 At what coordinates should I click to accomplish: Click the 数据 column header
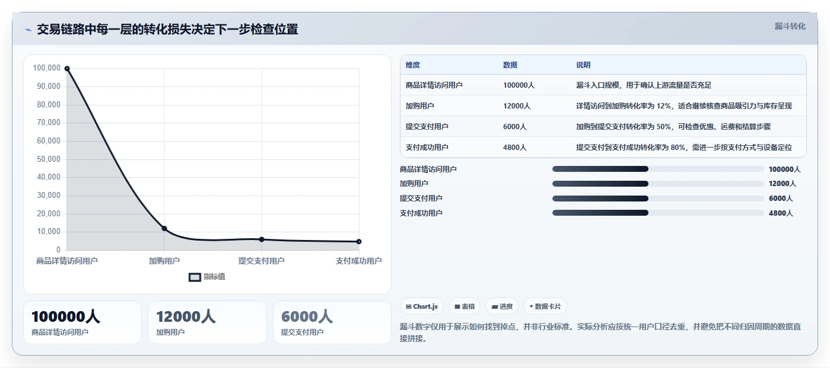[x=510, y=65]
